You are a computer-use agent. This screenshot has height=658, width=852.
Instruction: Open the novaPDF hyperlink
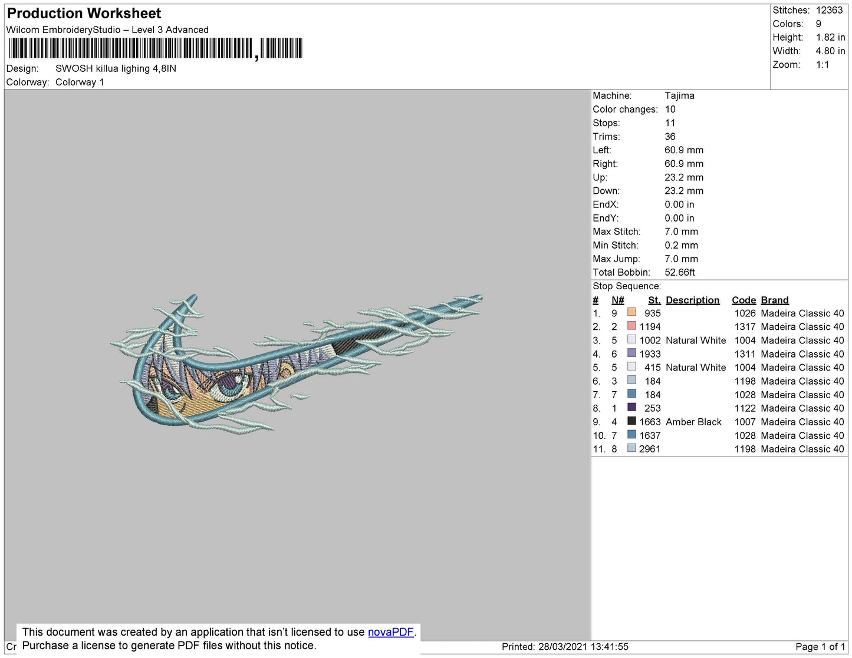tap(390, 632)
